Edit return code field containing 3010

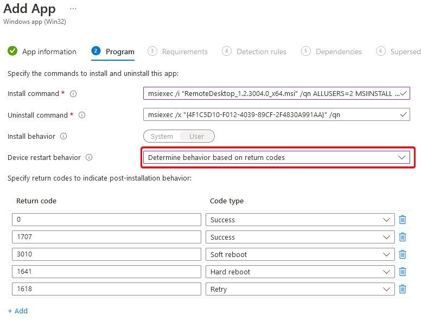point(106,254)
